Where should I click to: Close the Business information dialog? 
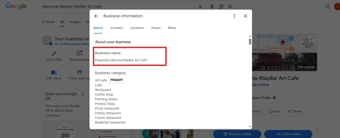245,16
